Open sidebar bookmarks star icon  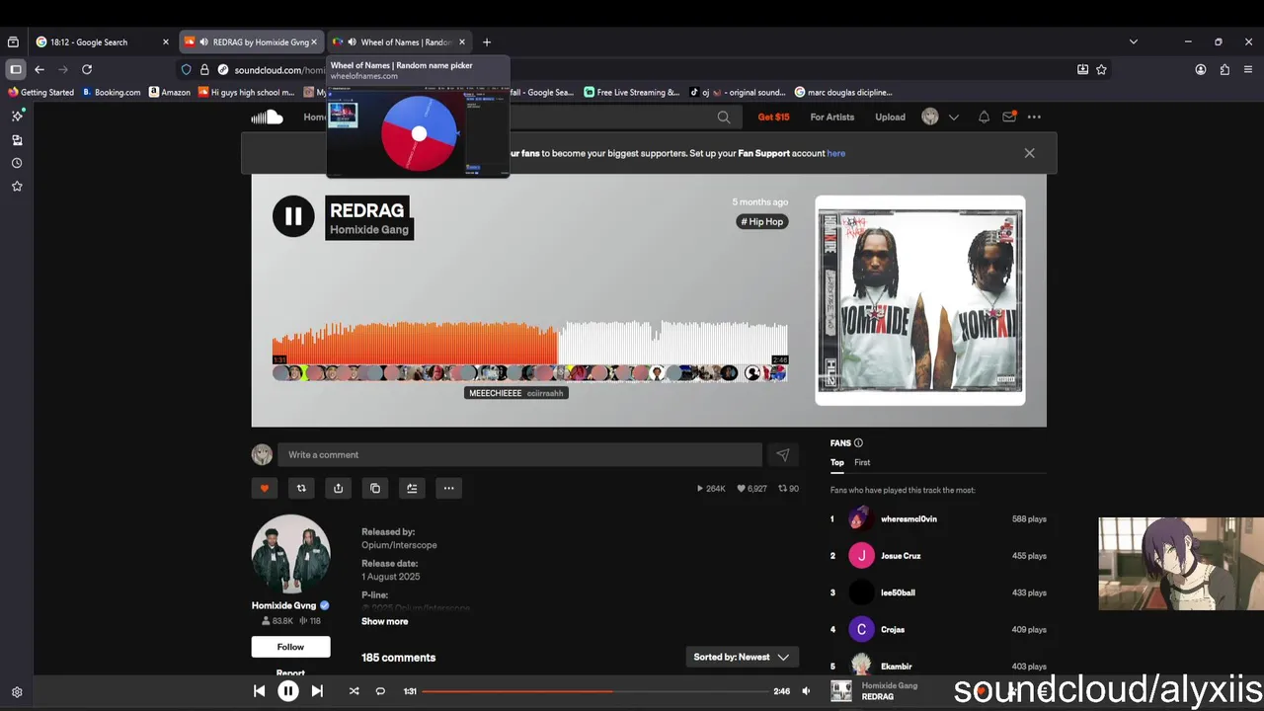(17, 187)
